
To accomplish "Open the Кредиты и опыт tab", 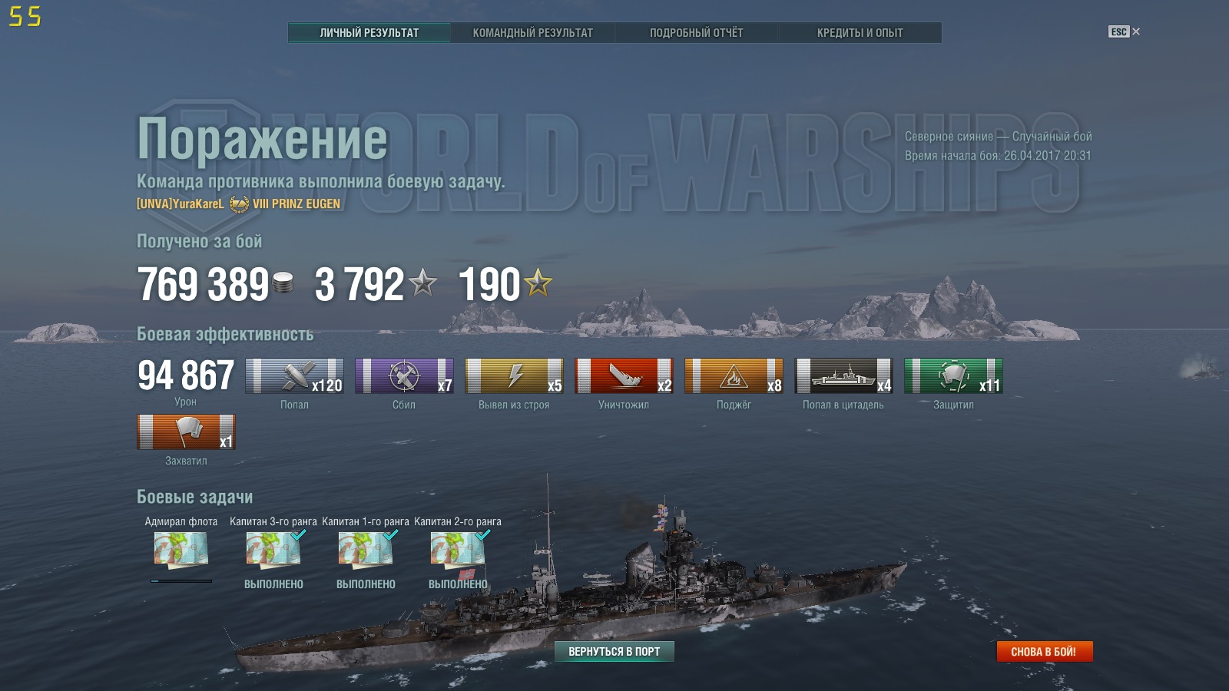I will click(x=860, y=33).
